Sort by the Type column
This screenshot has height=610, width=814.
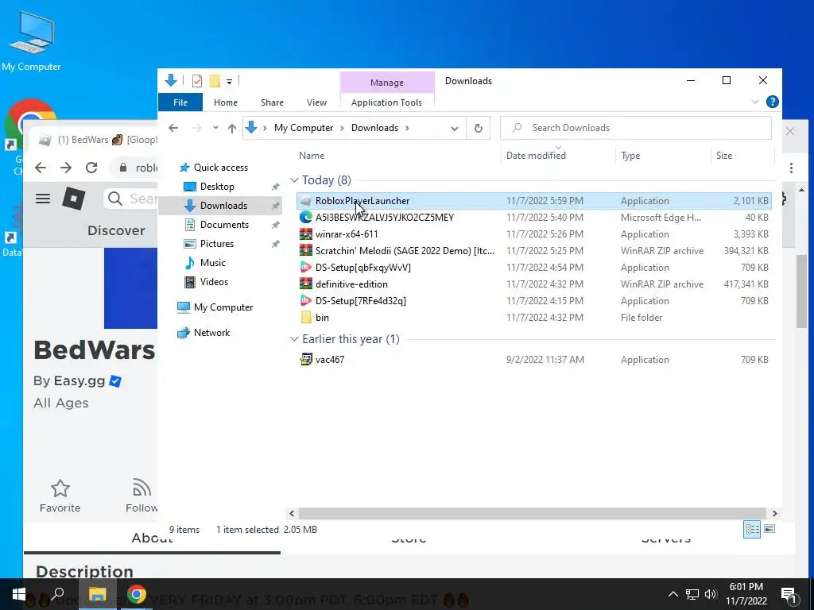(x=630, y=156)
